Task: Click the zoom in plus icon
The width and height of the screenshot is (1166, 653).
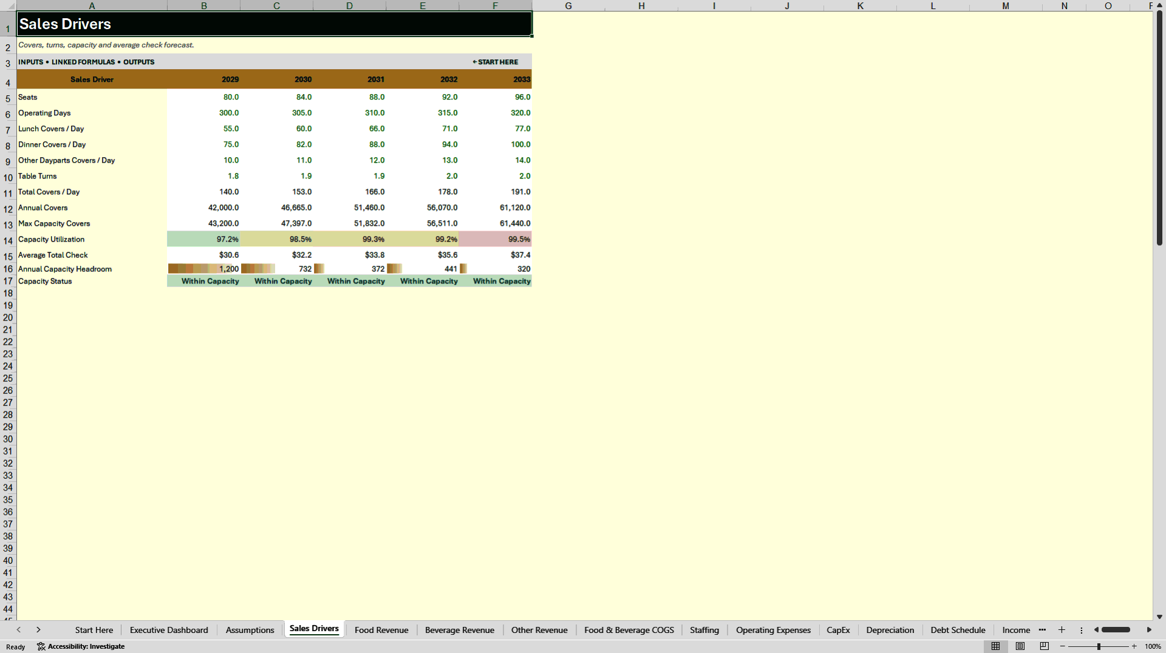Action: pyautogui.click(x=1134, y=646)
